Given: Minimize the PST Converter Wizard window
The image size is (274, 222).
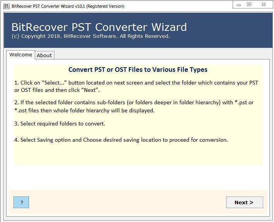Looking at the screenshot, I should point(239,5).
